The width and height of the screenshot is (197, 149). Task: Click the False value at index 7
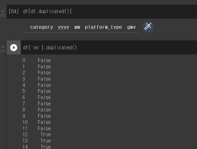(x=44, y=104)
